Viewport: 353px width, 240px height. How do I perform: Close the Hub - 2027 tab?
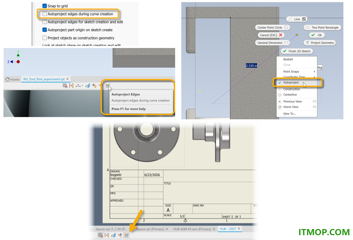point(239,229)
